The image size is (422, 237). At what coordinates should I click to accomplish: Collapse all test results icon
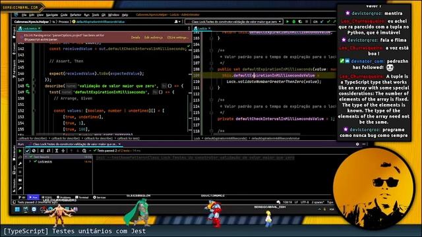[x=63, y=151]
